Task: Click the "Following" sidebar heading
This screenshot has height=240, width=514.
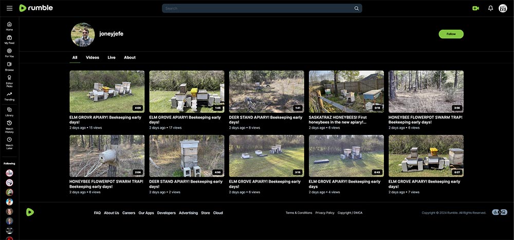Action: pos(9,164)
